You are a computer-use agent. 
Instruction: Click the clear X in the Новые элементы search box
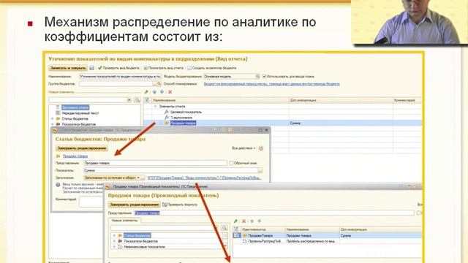[129, 100]
